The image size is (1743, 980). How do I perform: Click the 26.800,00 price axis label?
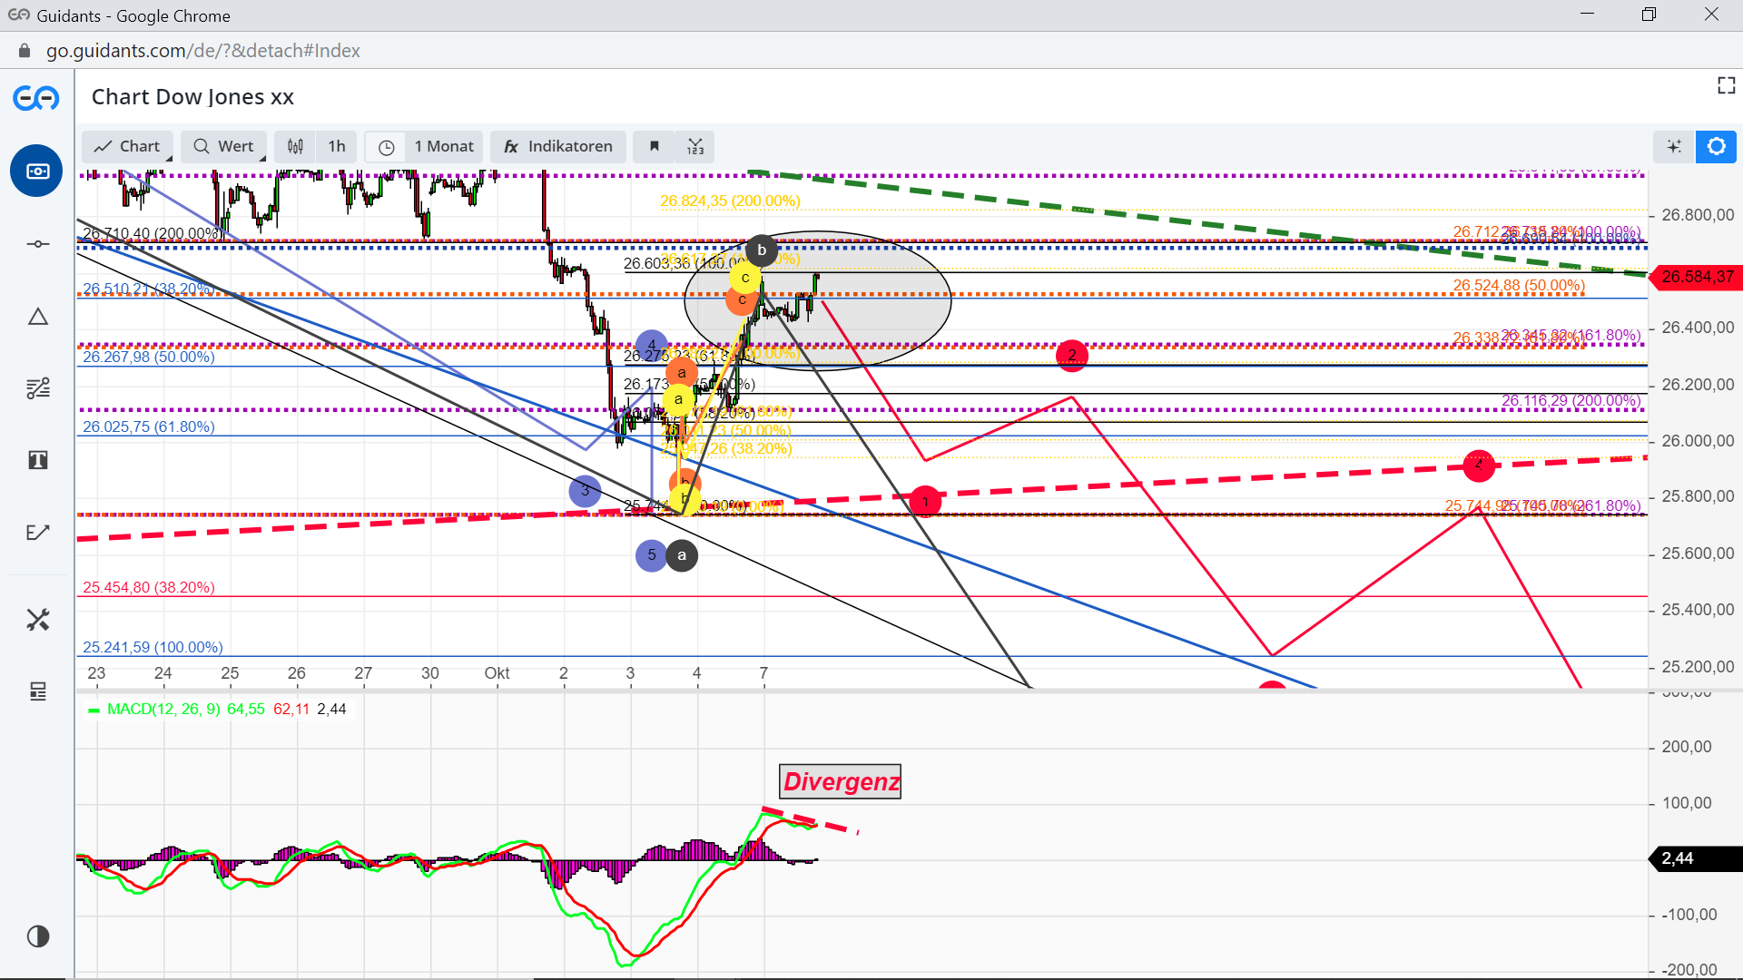[x=1697, y=215]
